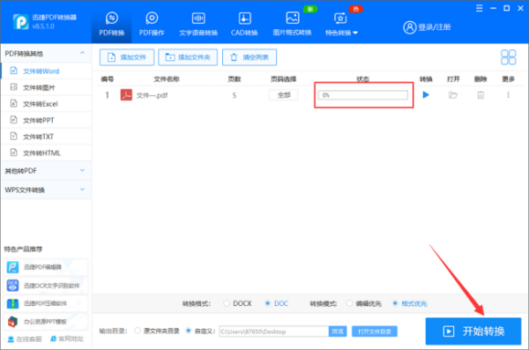This screenshot has width=529, height=350.
Task: Open 迅捷OCR文字识别软件 product recommendation
Action: 46,286
